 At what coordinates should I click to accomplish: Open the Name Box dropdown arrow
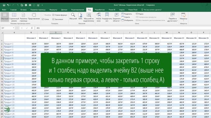point(14,28)
